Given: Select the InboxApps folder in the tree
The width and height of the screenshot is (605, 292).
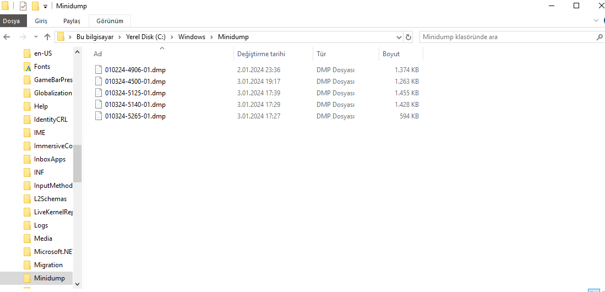Looking at the screenshot, I should (x=45, y=159).
